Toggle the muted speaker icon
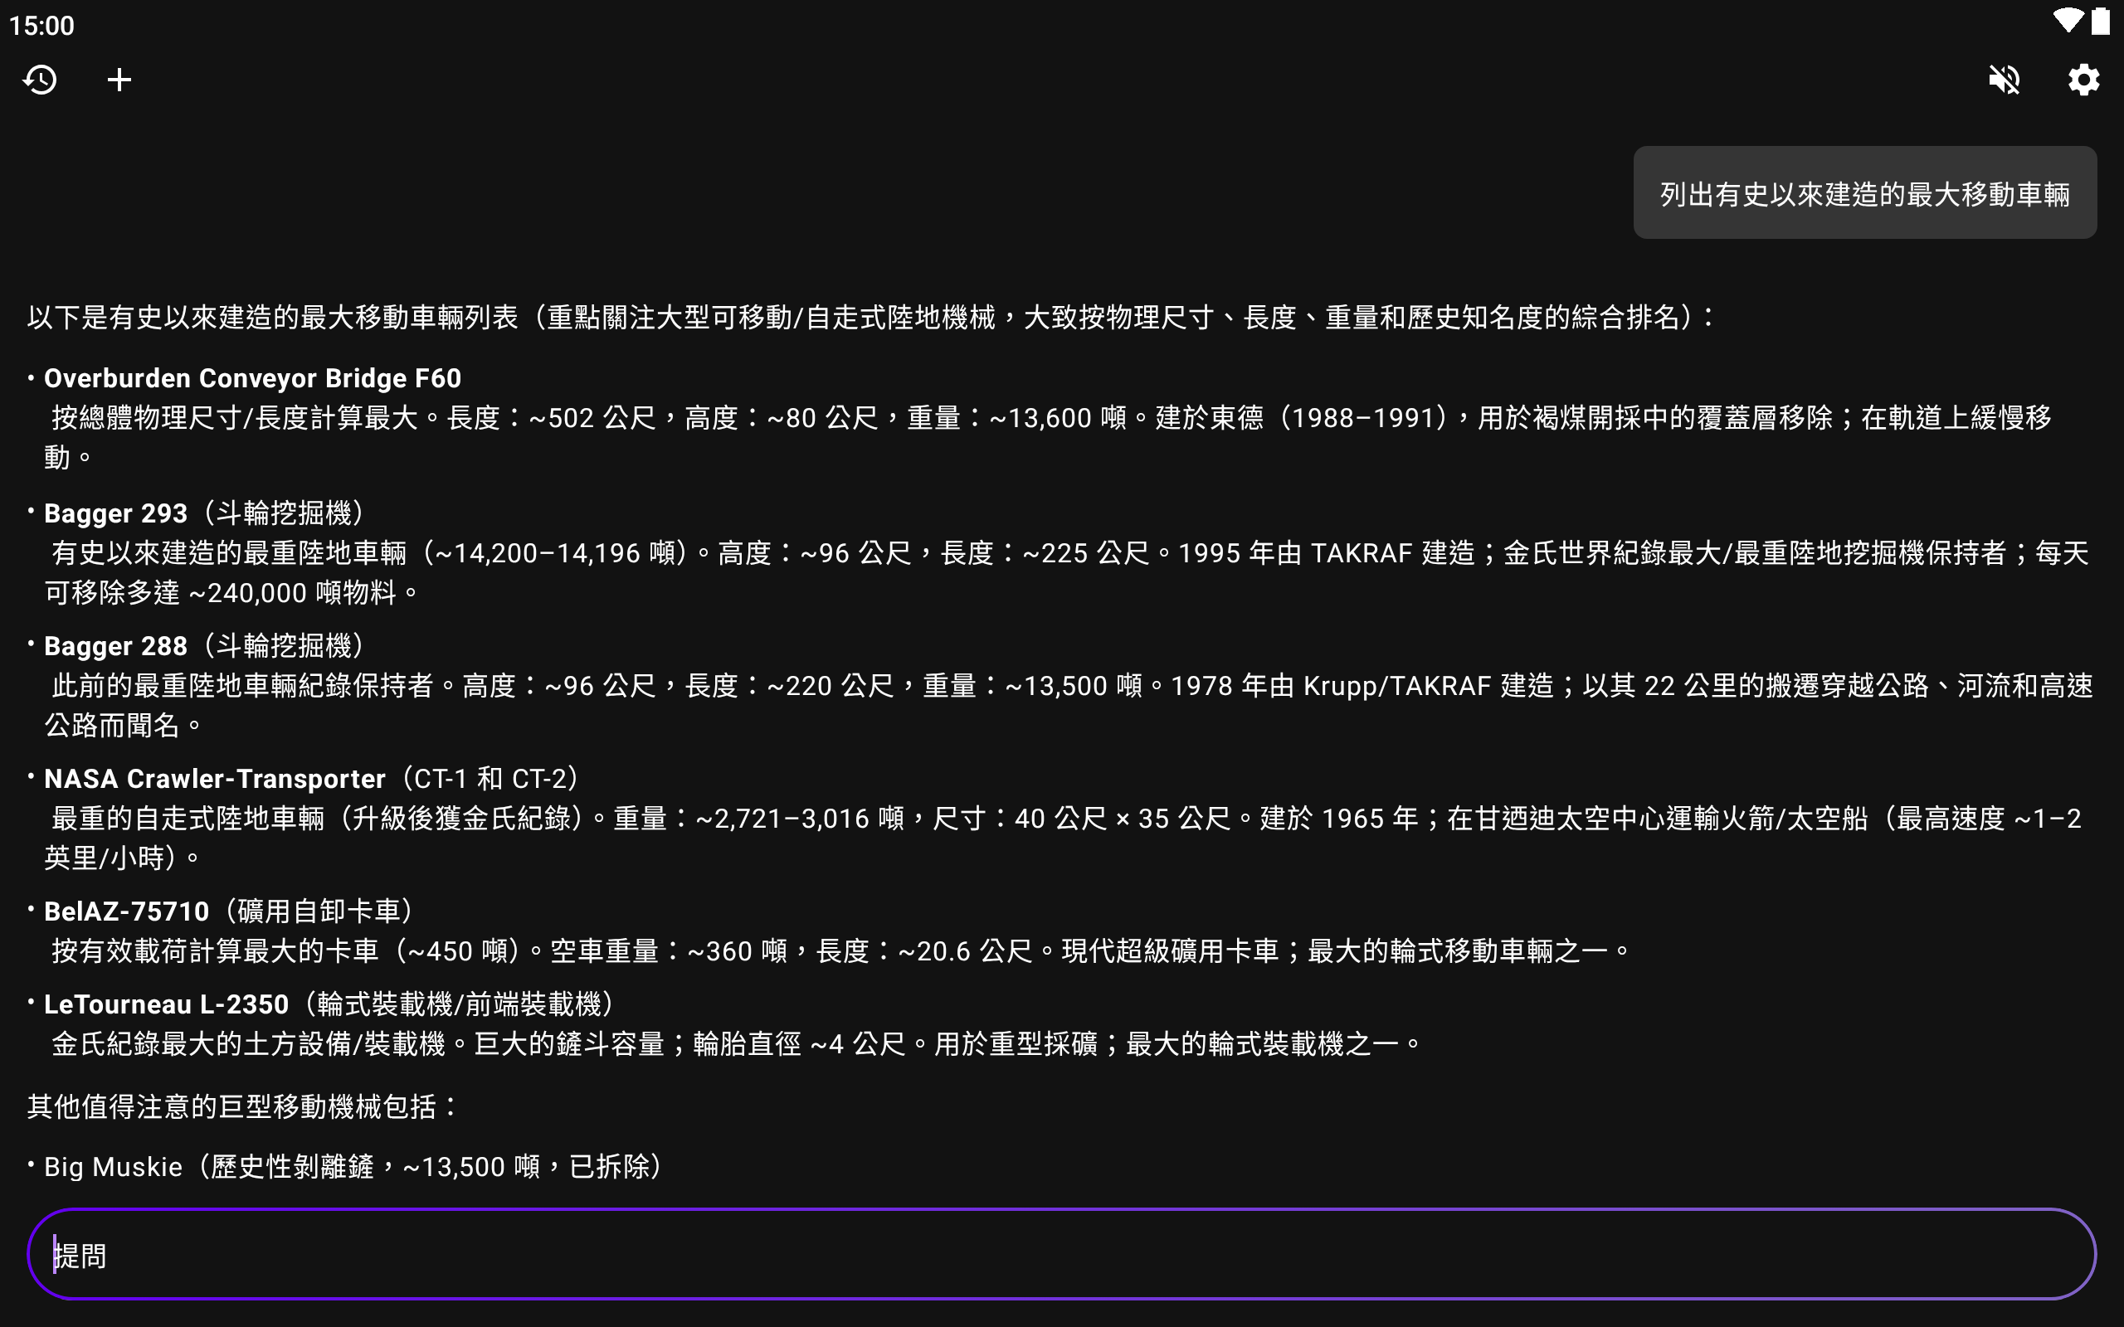The height and width of the screenshot is (1327, 2124). [x=2004, y=80]
